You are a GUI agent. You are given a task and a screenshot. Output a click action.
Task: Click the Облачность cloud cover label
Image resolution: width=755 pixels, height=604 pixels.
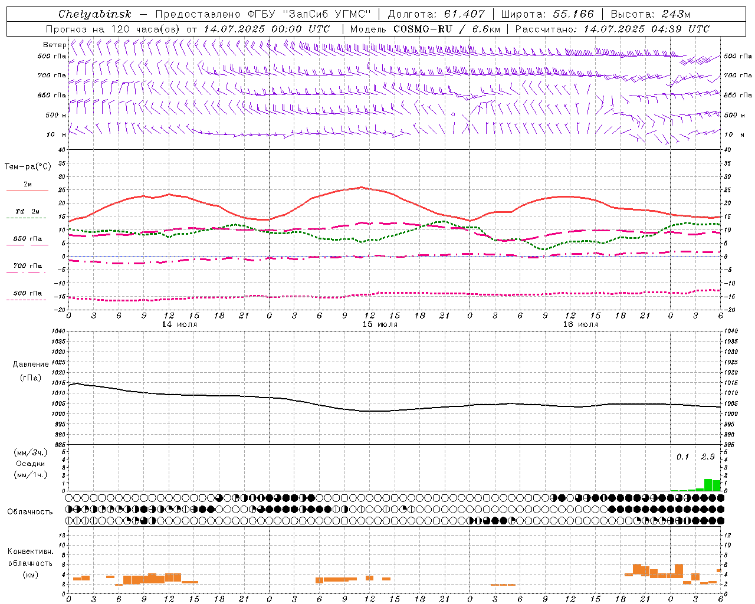tap(30, 511)
